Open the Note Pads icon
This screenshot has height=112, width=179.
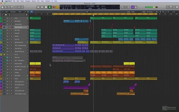[171, 7]
